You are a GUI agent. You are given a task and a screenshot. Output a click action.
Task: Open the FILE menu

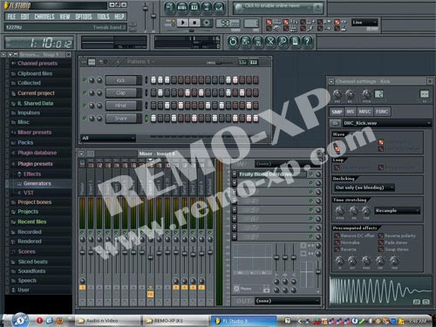(11, 17)
